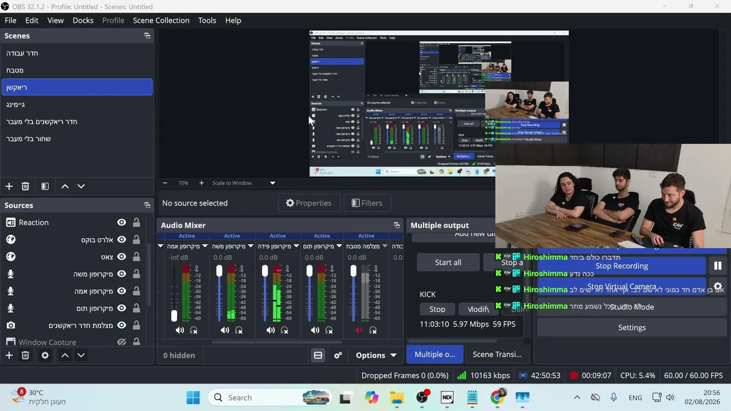The image size is (731, 411).
Task: Show hidden system tray icons chevron
Action: click(577, 397)
